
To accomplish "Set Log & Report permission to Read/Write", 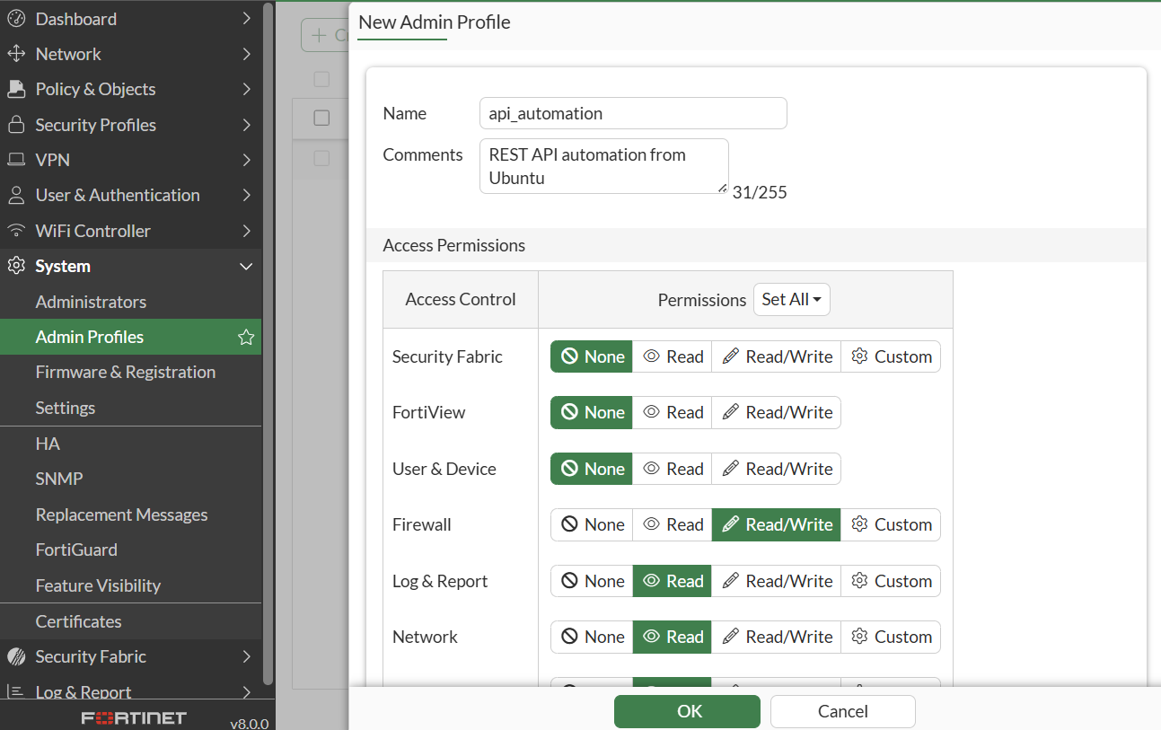I will [777, 581].
